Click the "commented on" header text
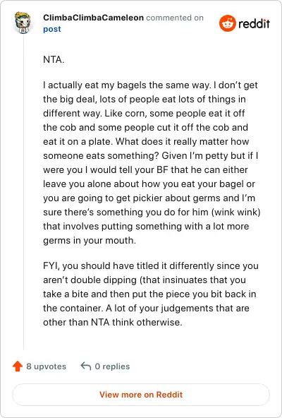 pos(175,18)
